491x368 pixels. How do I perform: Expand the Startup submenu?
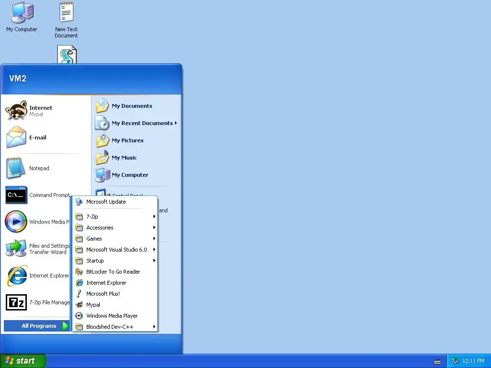[115, 261]
